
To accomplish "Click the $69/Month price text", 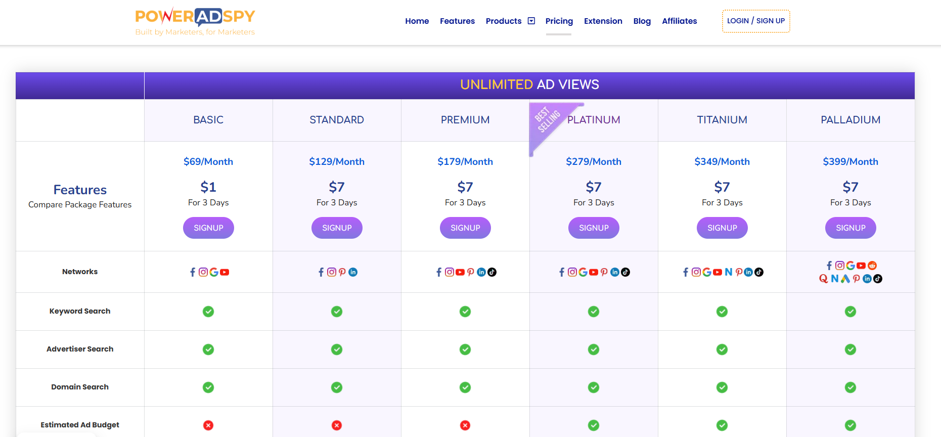I will coord(208,161).
